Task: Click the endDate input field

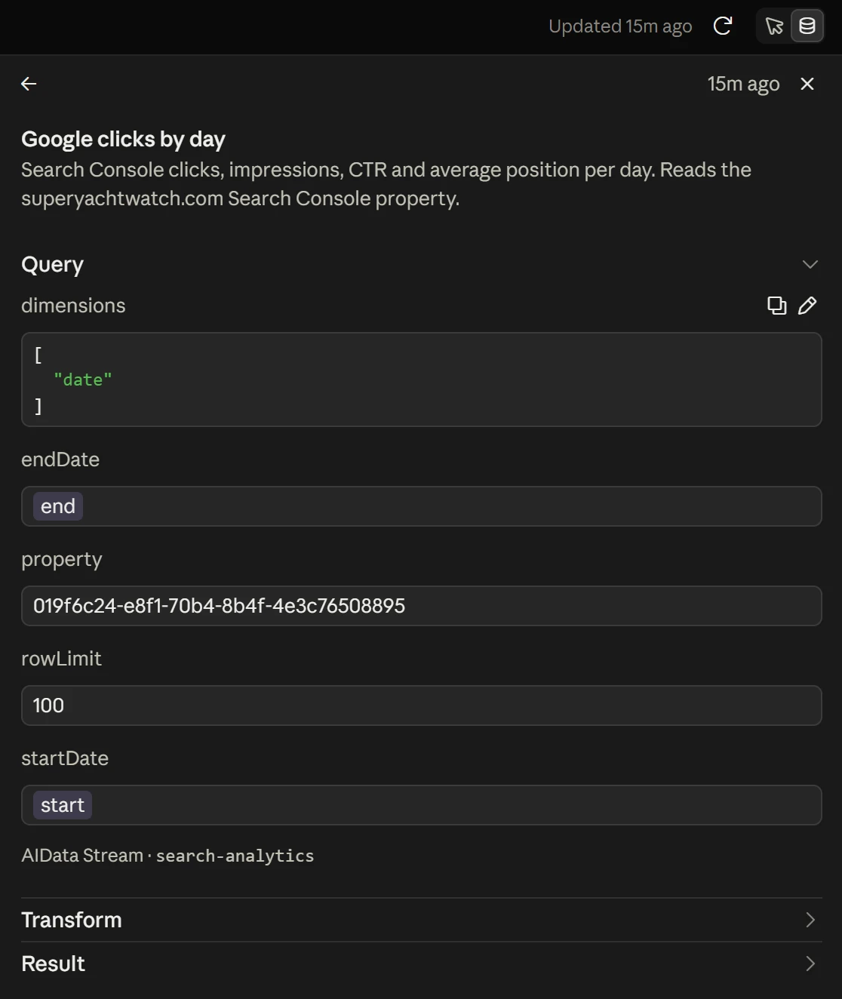Action: 421,506
